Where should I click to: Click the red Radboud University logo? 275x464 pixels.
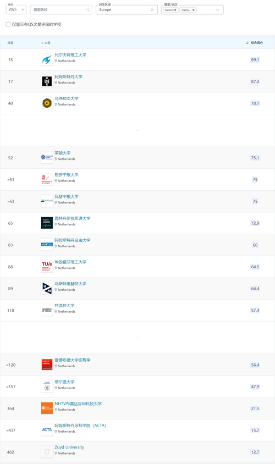tap(47, 364)
